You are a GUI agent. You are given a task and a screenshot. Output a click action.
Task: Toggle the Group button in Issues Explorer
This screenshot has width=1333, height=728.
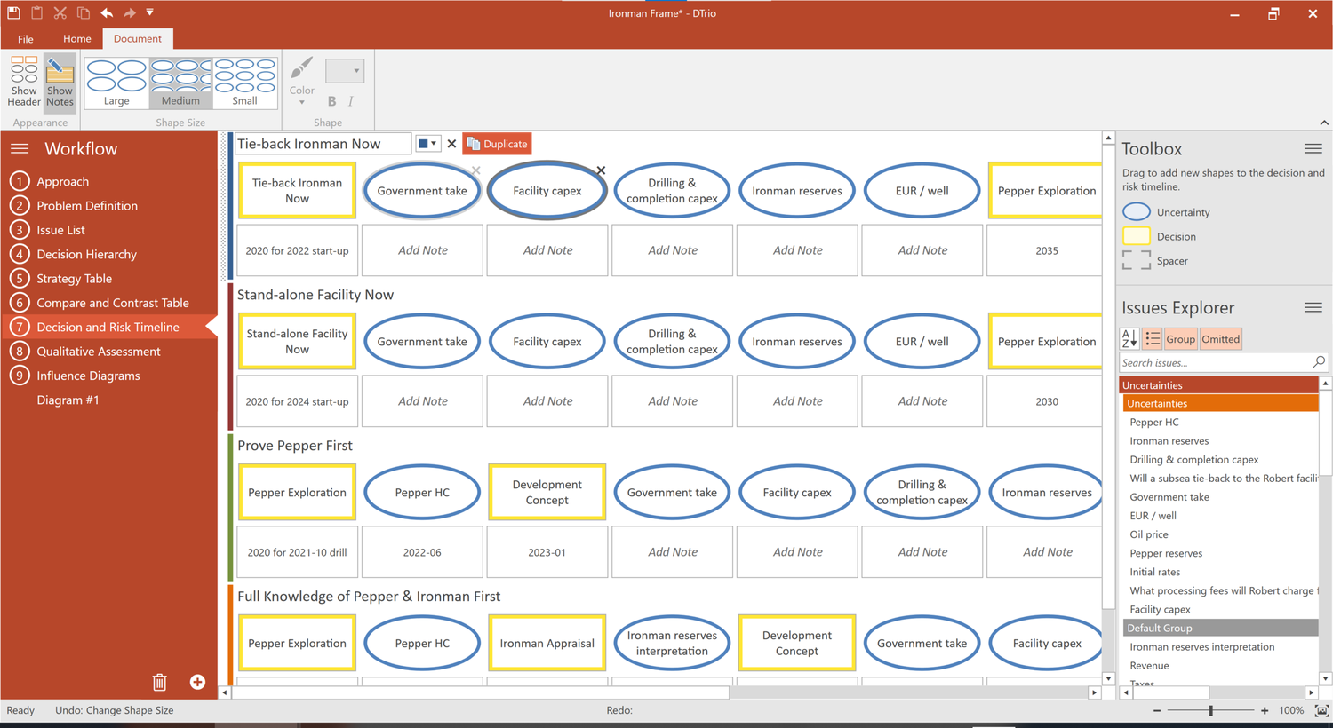pyautogui.click(x=1180, y=339)
